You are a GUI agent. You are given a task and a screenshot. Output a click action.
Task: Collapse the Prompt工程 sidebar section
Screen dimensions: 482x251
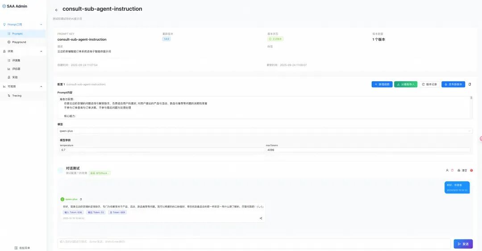click(41, 25)
